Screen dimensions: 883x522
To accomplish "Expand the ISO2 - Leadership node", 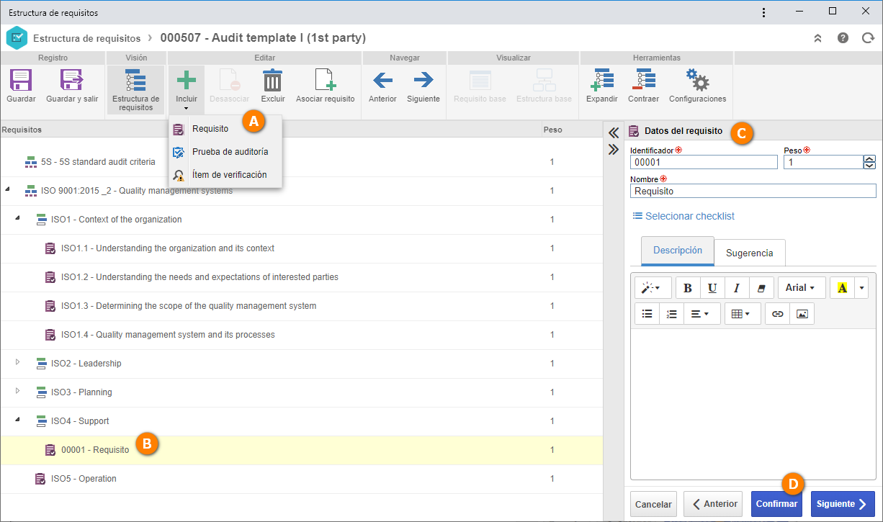I will tap(18, 362).
